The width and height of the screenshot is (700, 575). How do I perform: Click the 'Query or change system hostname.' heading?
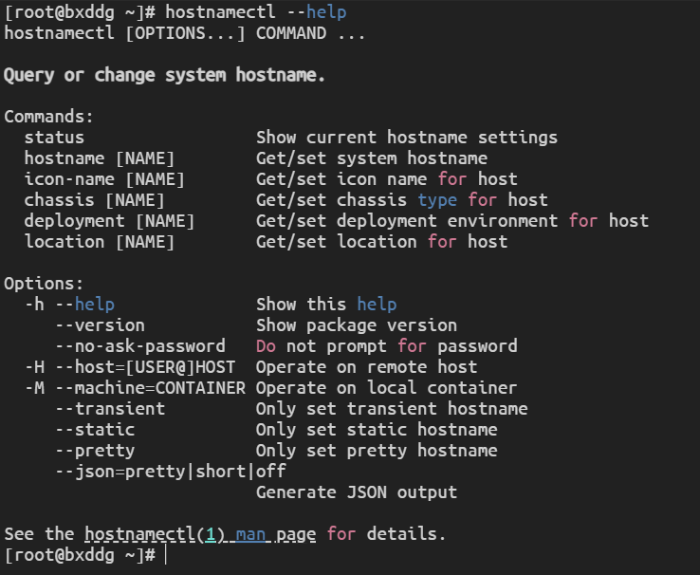(165, 75)
